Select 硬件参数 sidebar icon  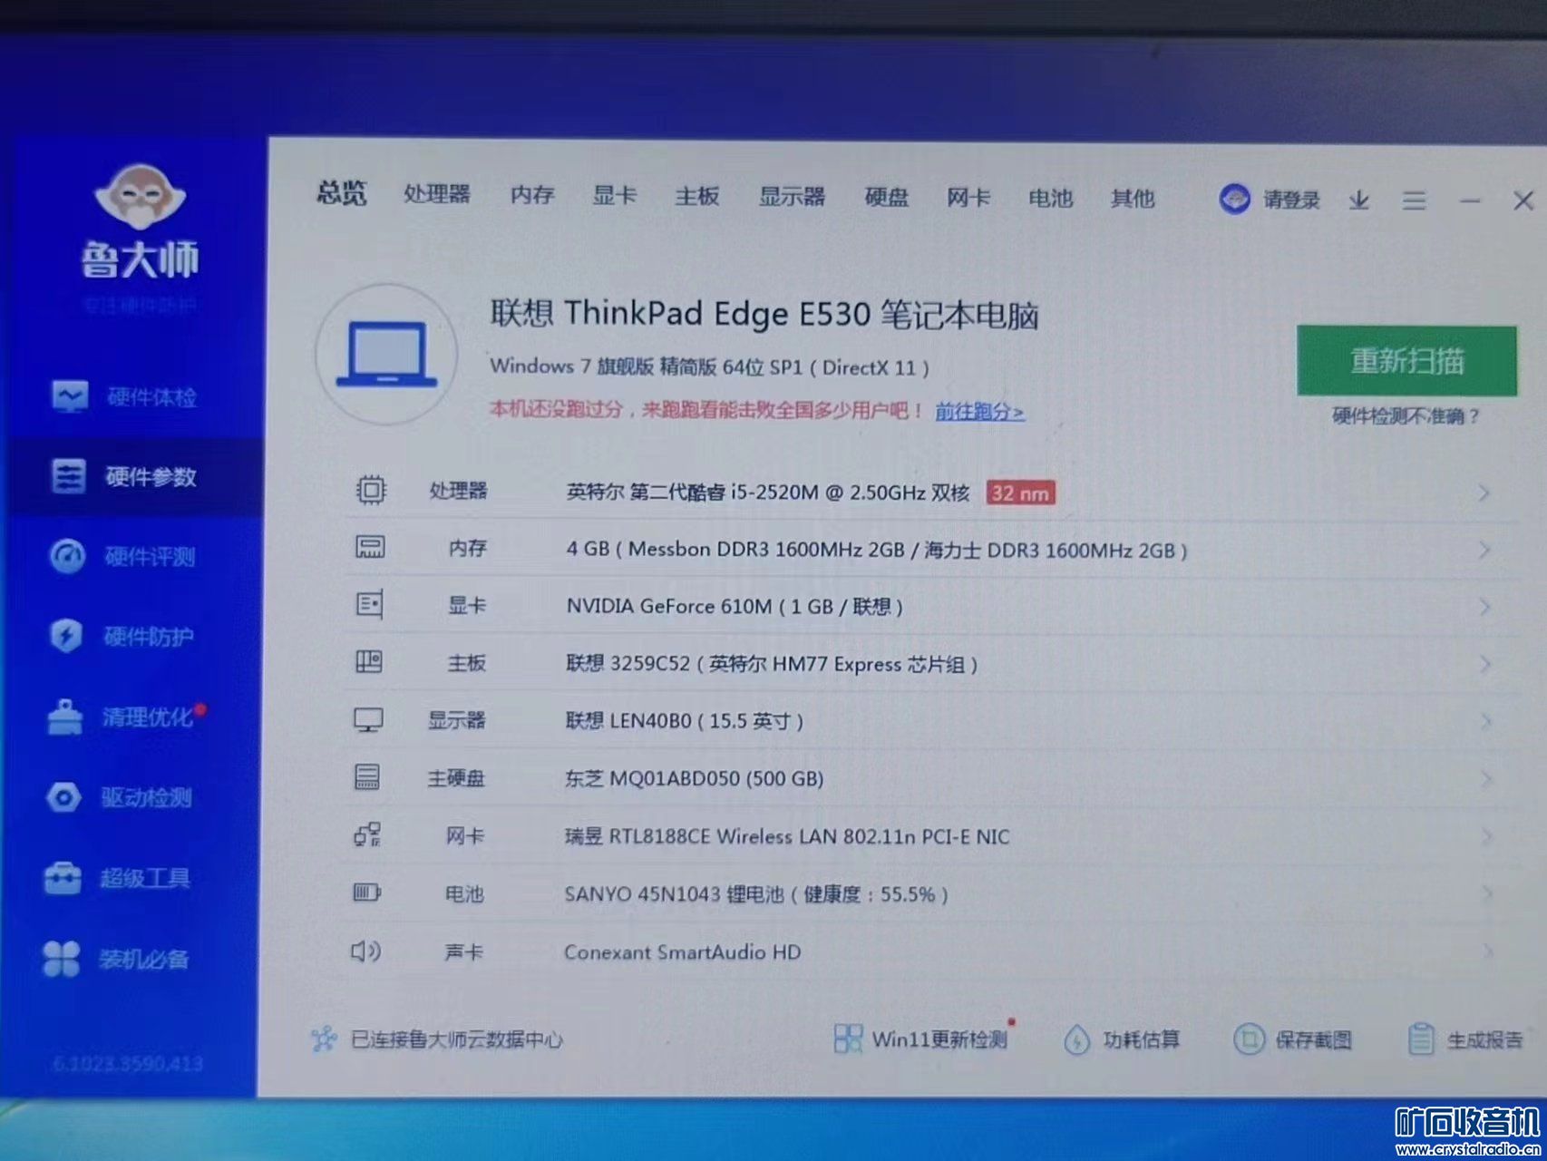click(68, 476)
